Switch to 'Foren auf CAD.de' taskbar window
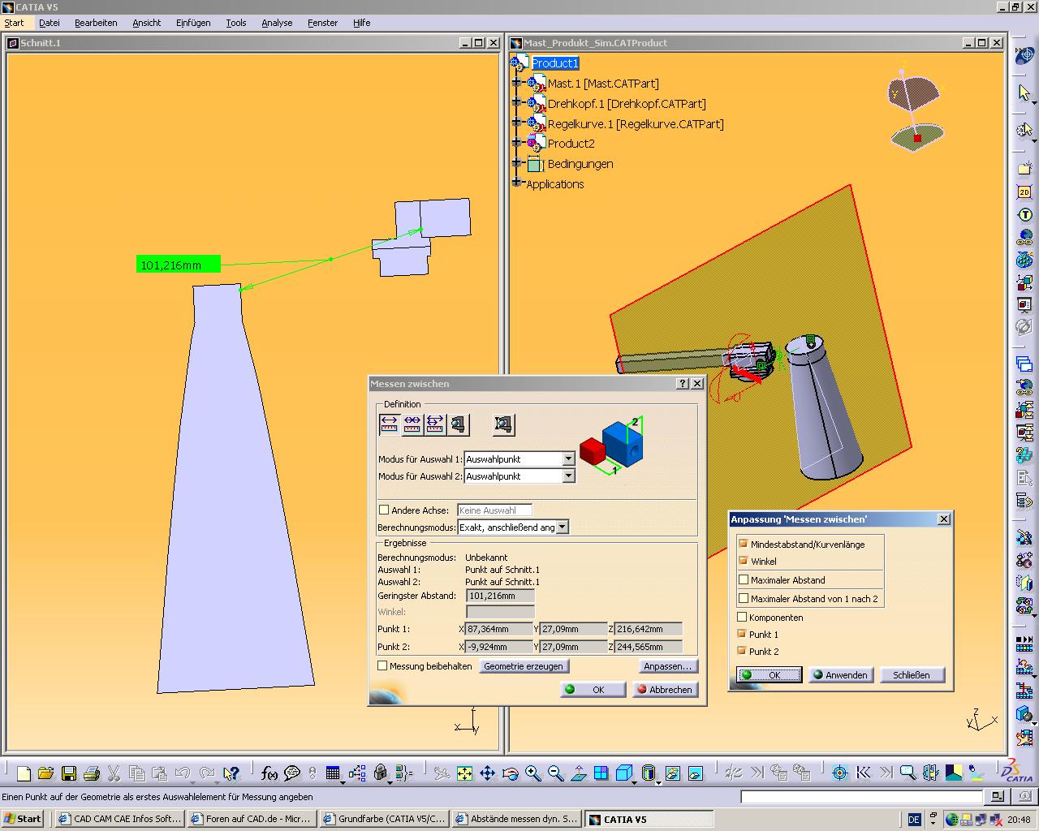Screen dimensions: 1039x831 251,819
